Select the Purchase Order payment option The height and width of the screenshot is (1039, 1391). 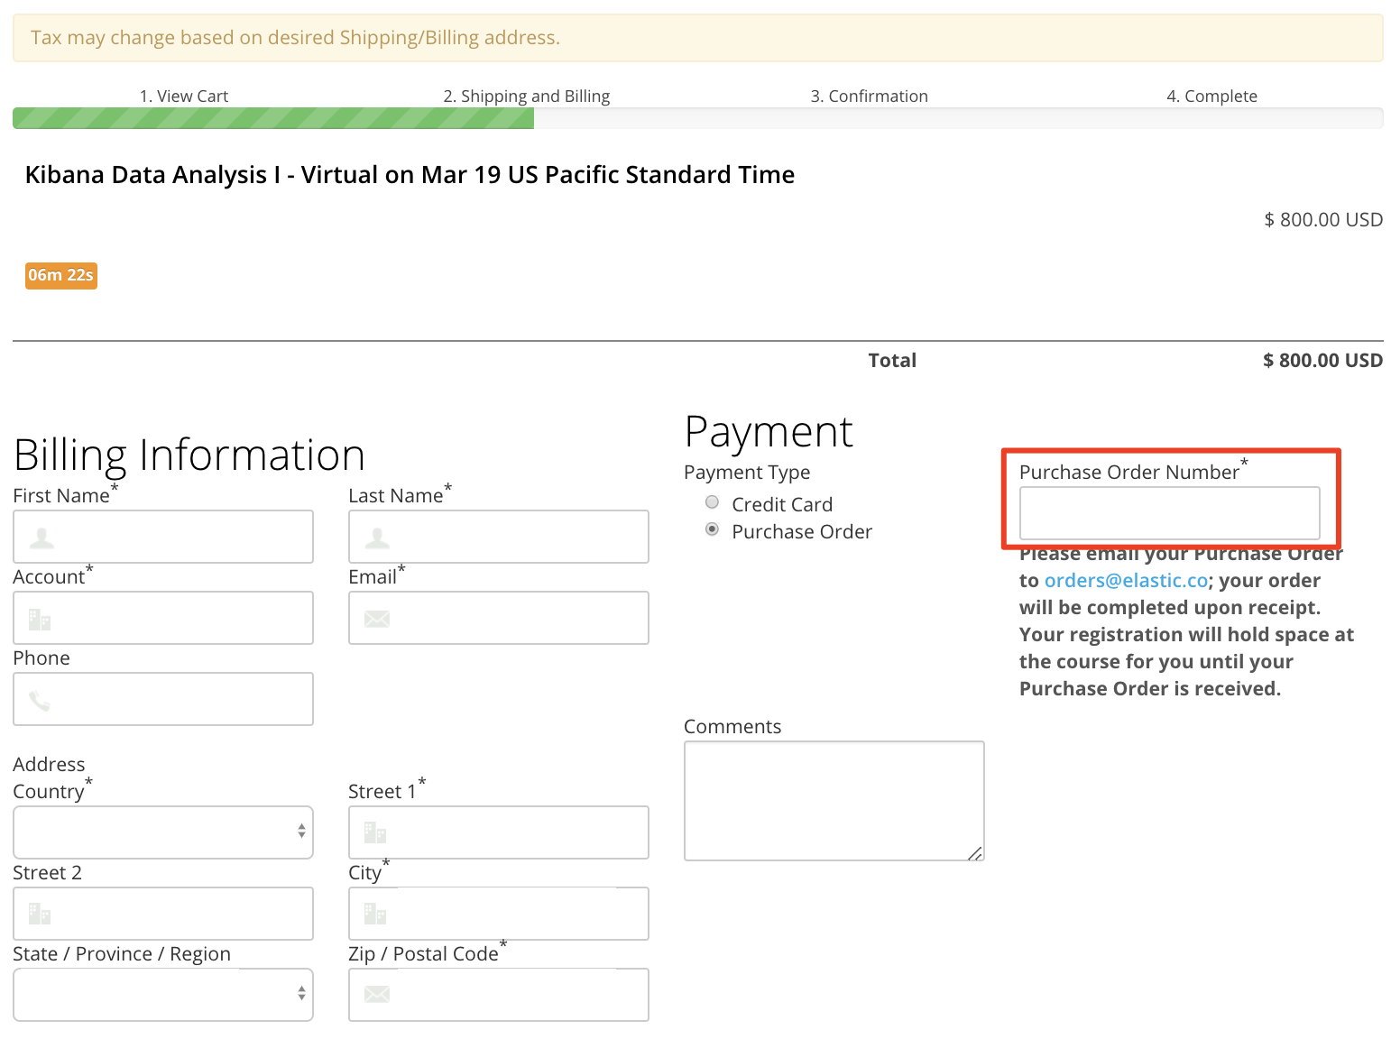[712, 529]
